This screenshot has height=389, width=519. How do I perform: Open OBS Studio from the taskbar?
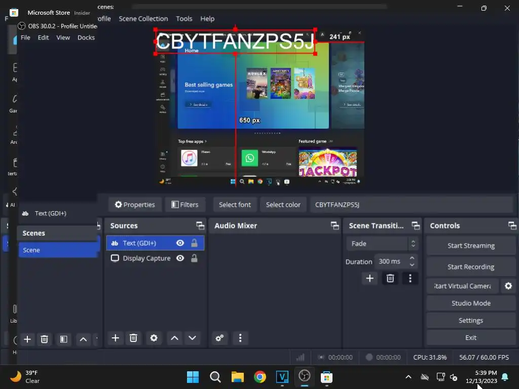point(305,376)
